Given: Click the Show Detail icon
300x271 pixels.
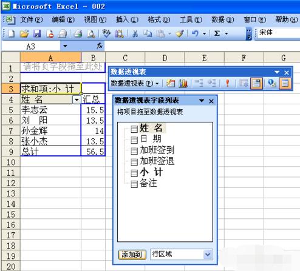Looking at the screenshot, I should click(212, 83).
